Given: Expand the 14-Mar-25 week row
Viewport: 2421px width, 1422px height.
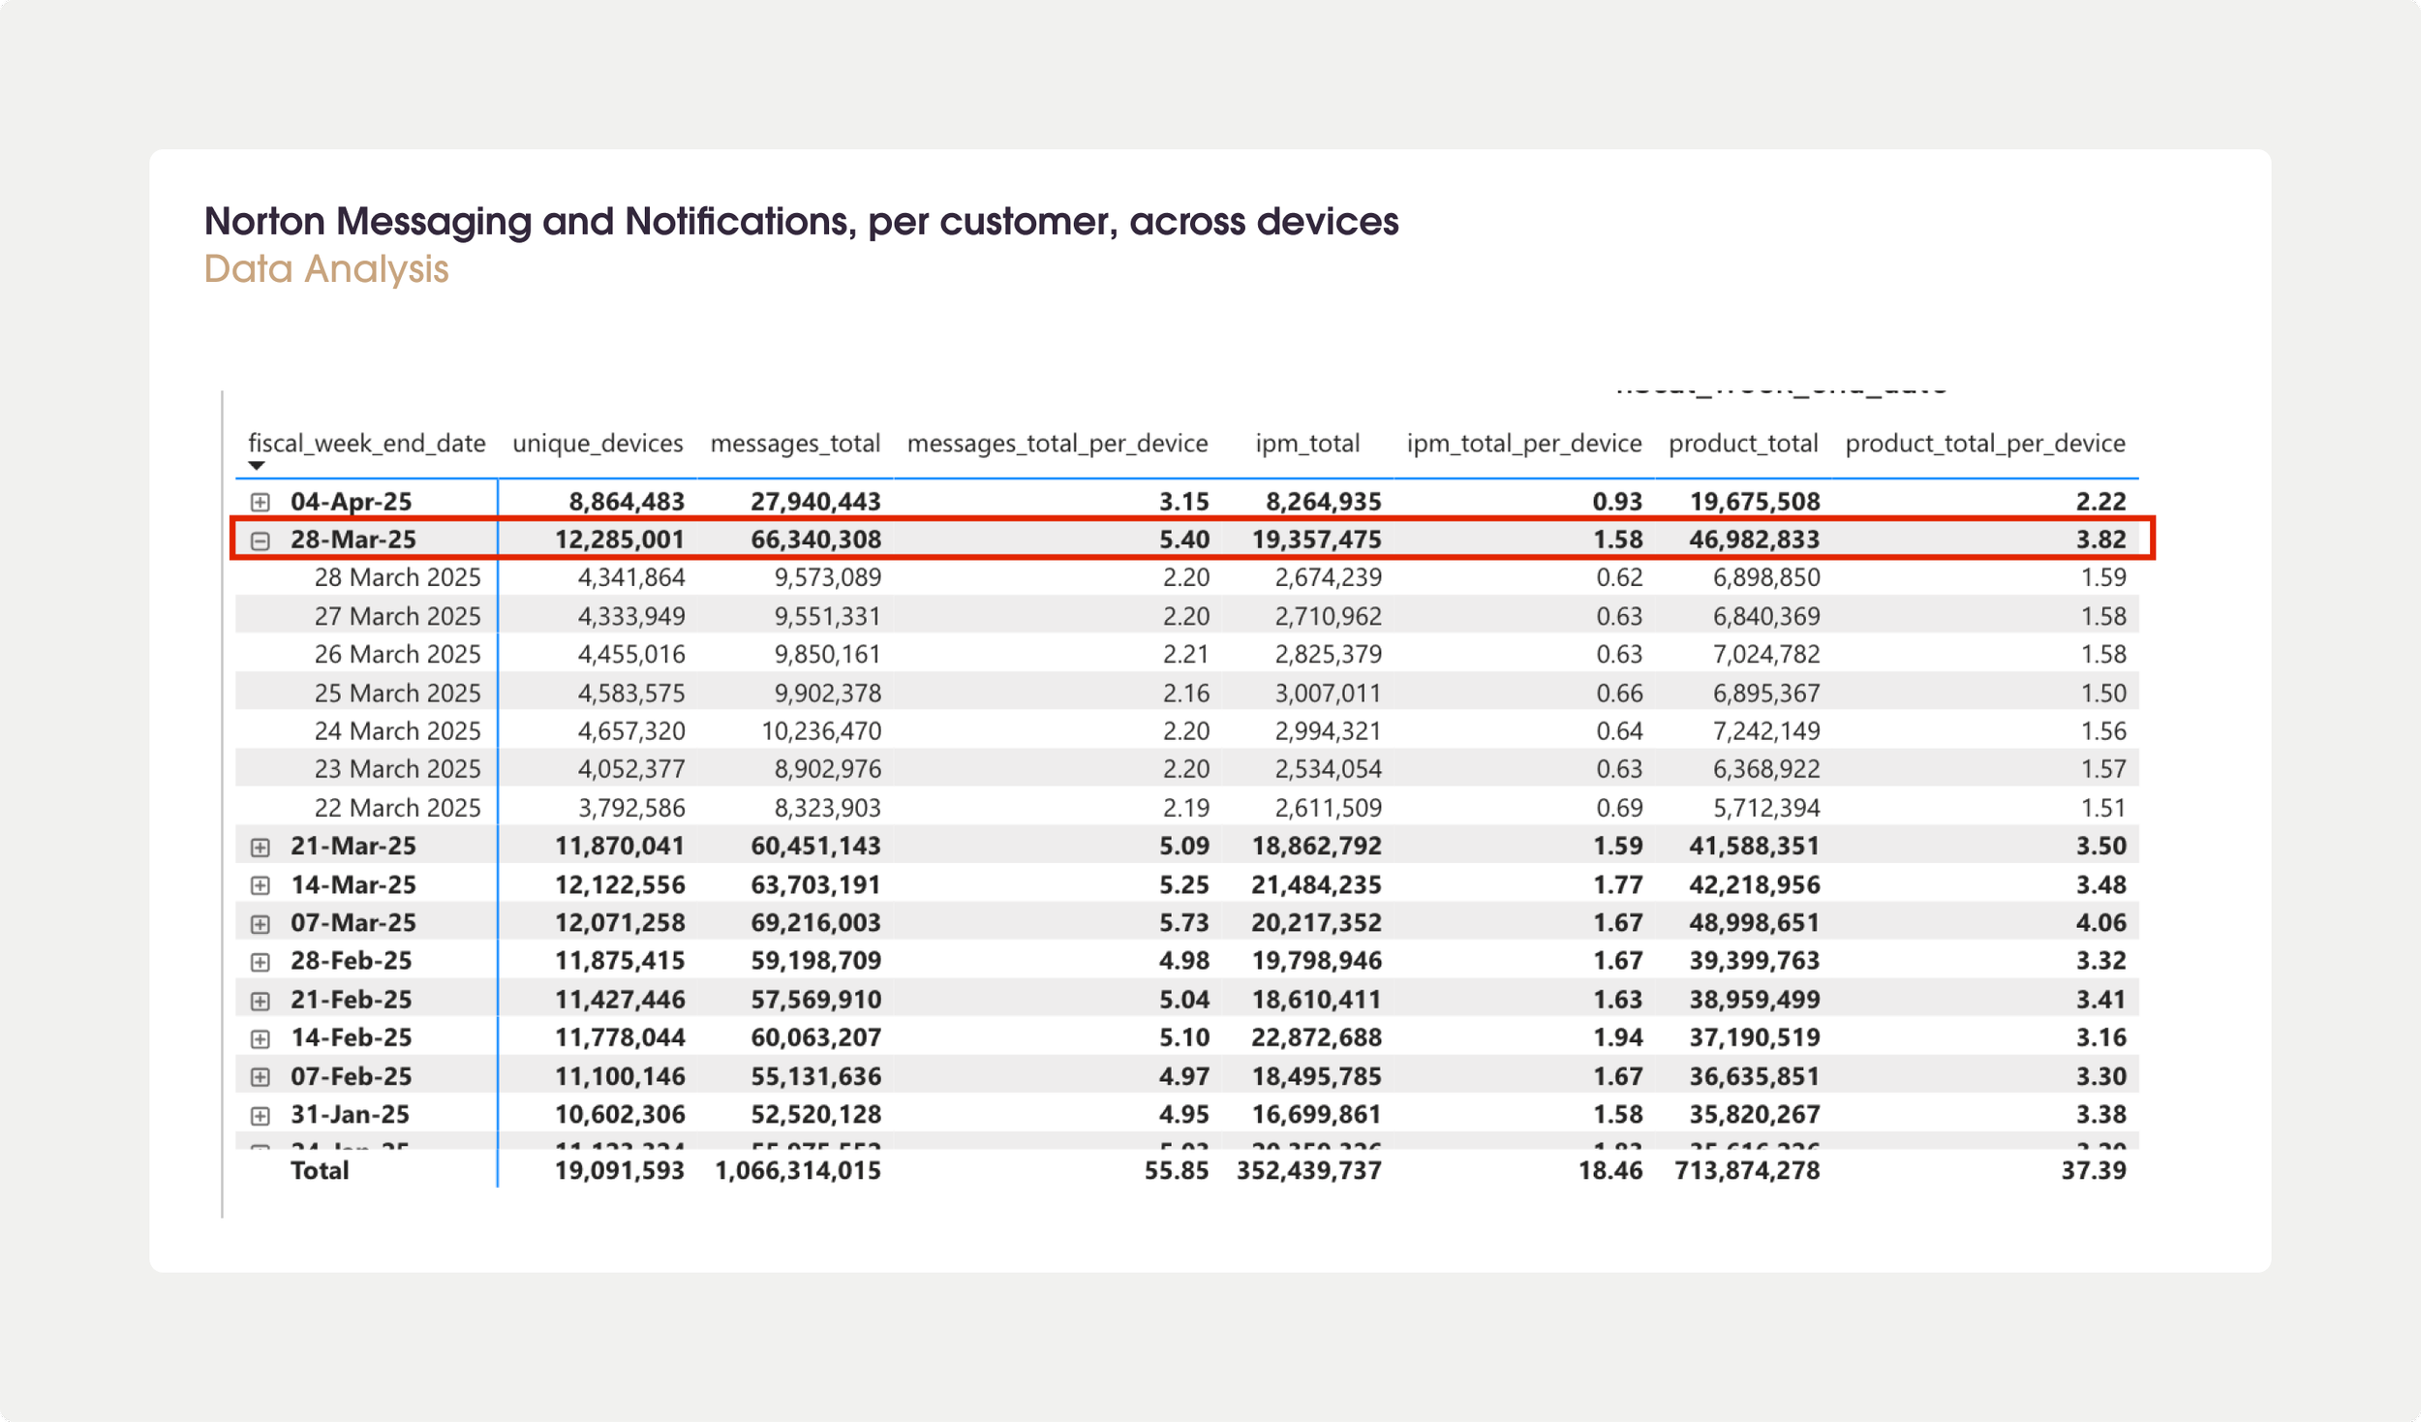Looking at the screenshot, I should [260, 885].
